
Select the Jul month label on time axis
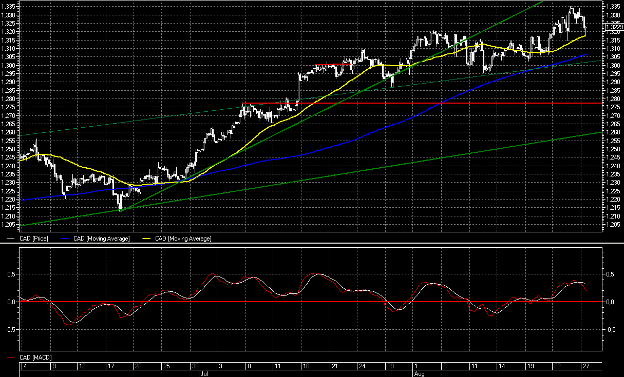(x=203, y=374)
